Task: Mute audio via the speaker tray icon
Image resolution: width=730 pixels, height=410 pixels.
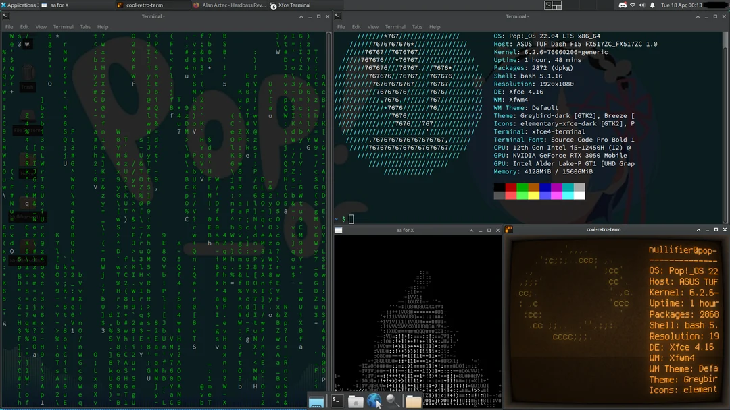Action: tap(642, 5)
